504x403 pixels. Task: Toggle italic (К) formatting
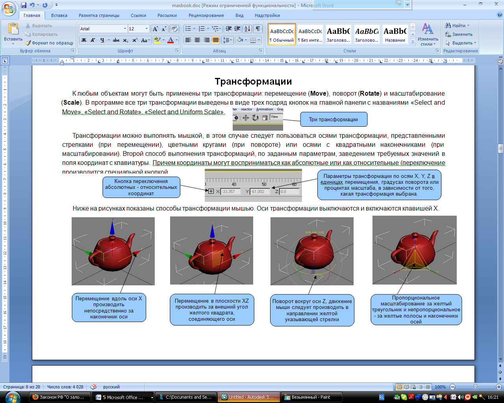[x=93, y=40]
